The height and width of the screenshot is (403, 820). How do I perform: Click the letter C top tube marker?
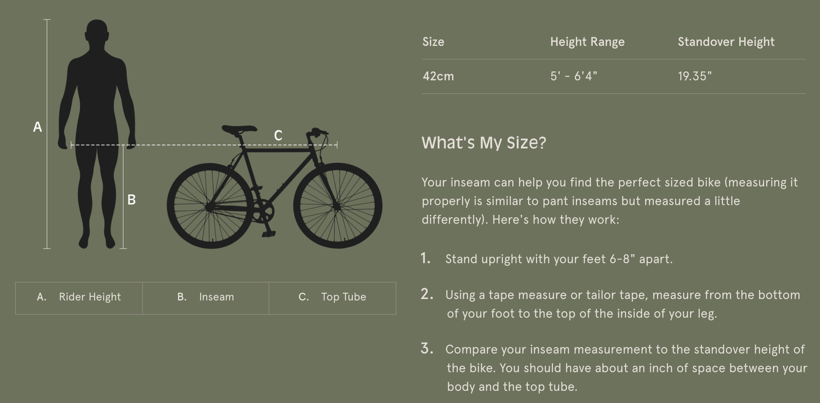point(278,136)
